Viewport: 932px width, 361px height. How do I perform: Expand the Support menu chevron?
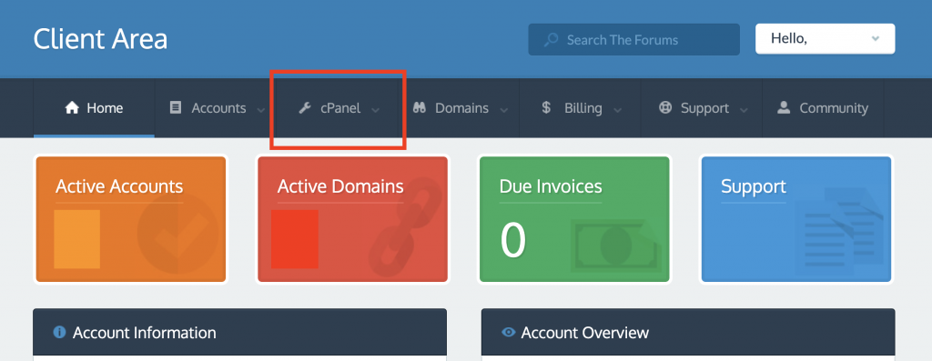pos(744,110)
